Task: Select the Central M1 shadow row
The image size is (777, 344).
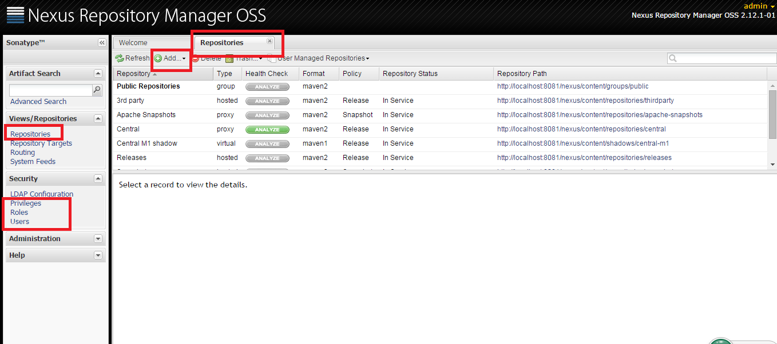Action: click(x=440, y=144)
